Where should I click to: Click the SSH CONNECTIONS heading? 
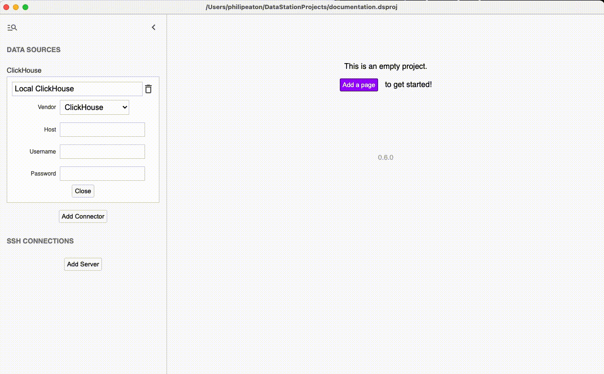(x=40, y=241)
